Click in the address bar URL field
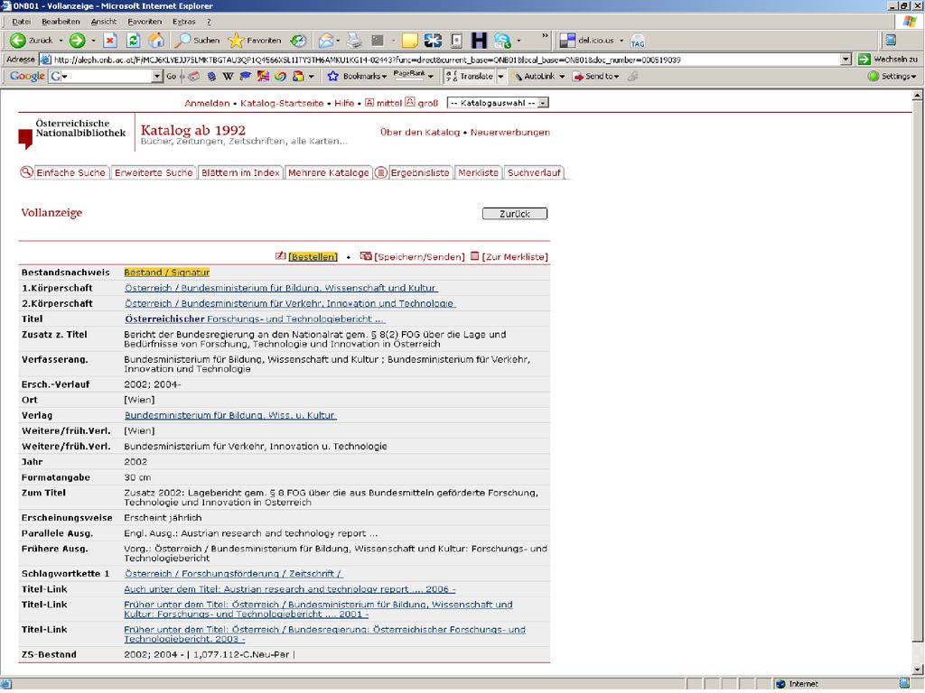This screenshot has width=925, height=693. click(x=445, y=59)
